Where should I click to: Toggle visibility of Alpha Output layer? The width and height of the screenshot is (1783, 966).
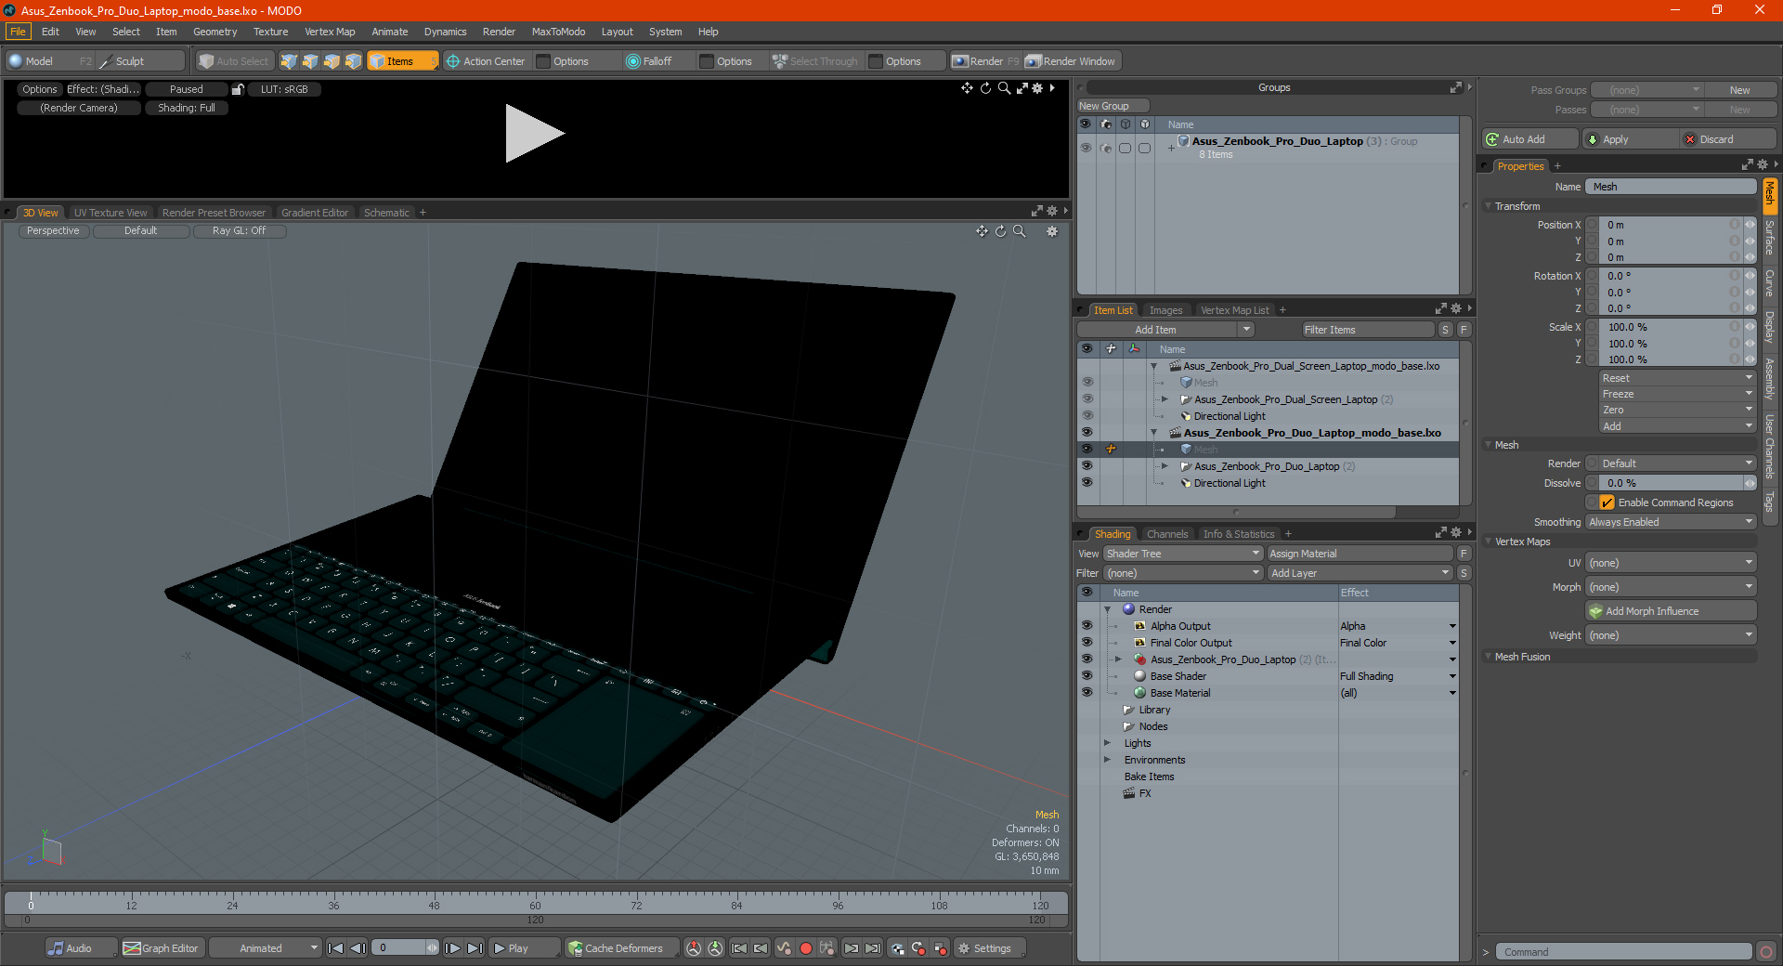[x=1087, y=626]
